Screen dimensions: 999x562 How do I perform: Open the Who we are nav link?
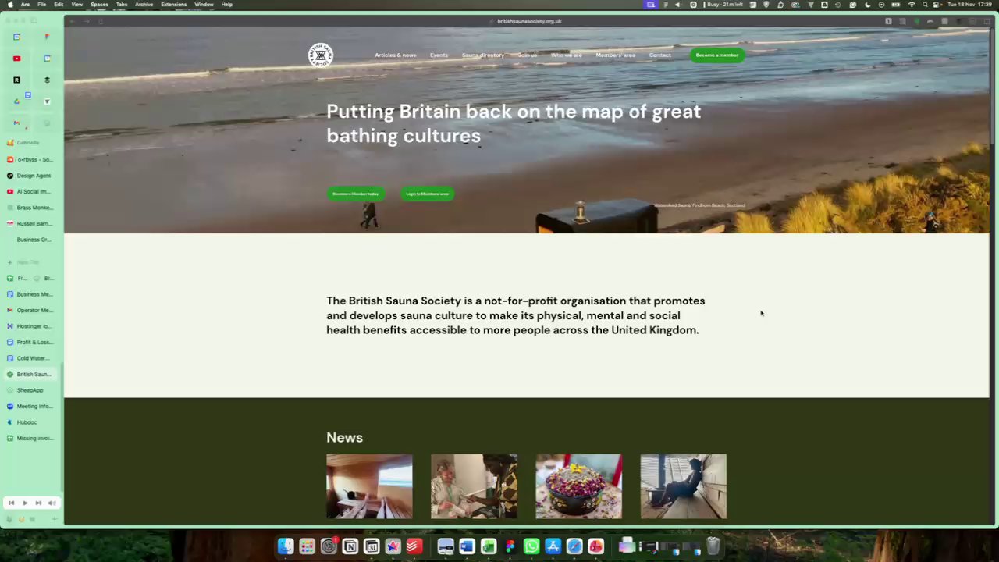[566, 55]
